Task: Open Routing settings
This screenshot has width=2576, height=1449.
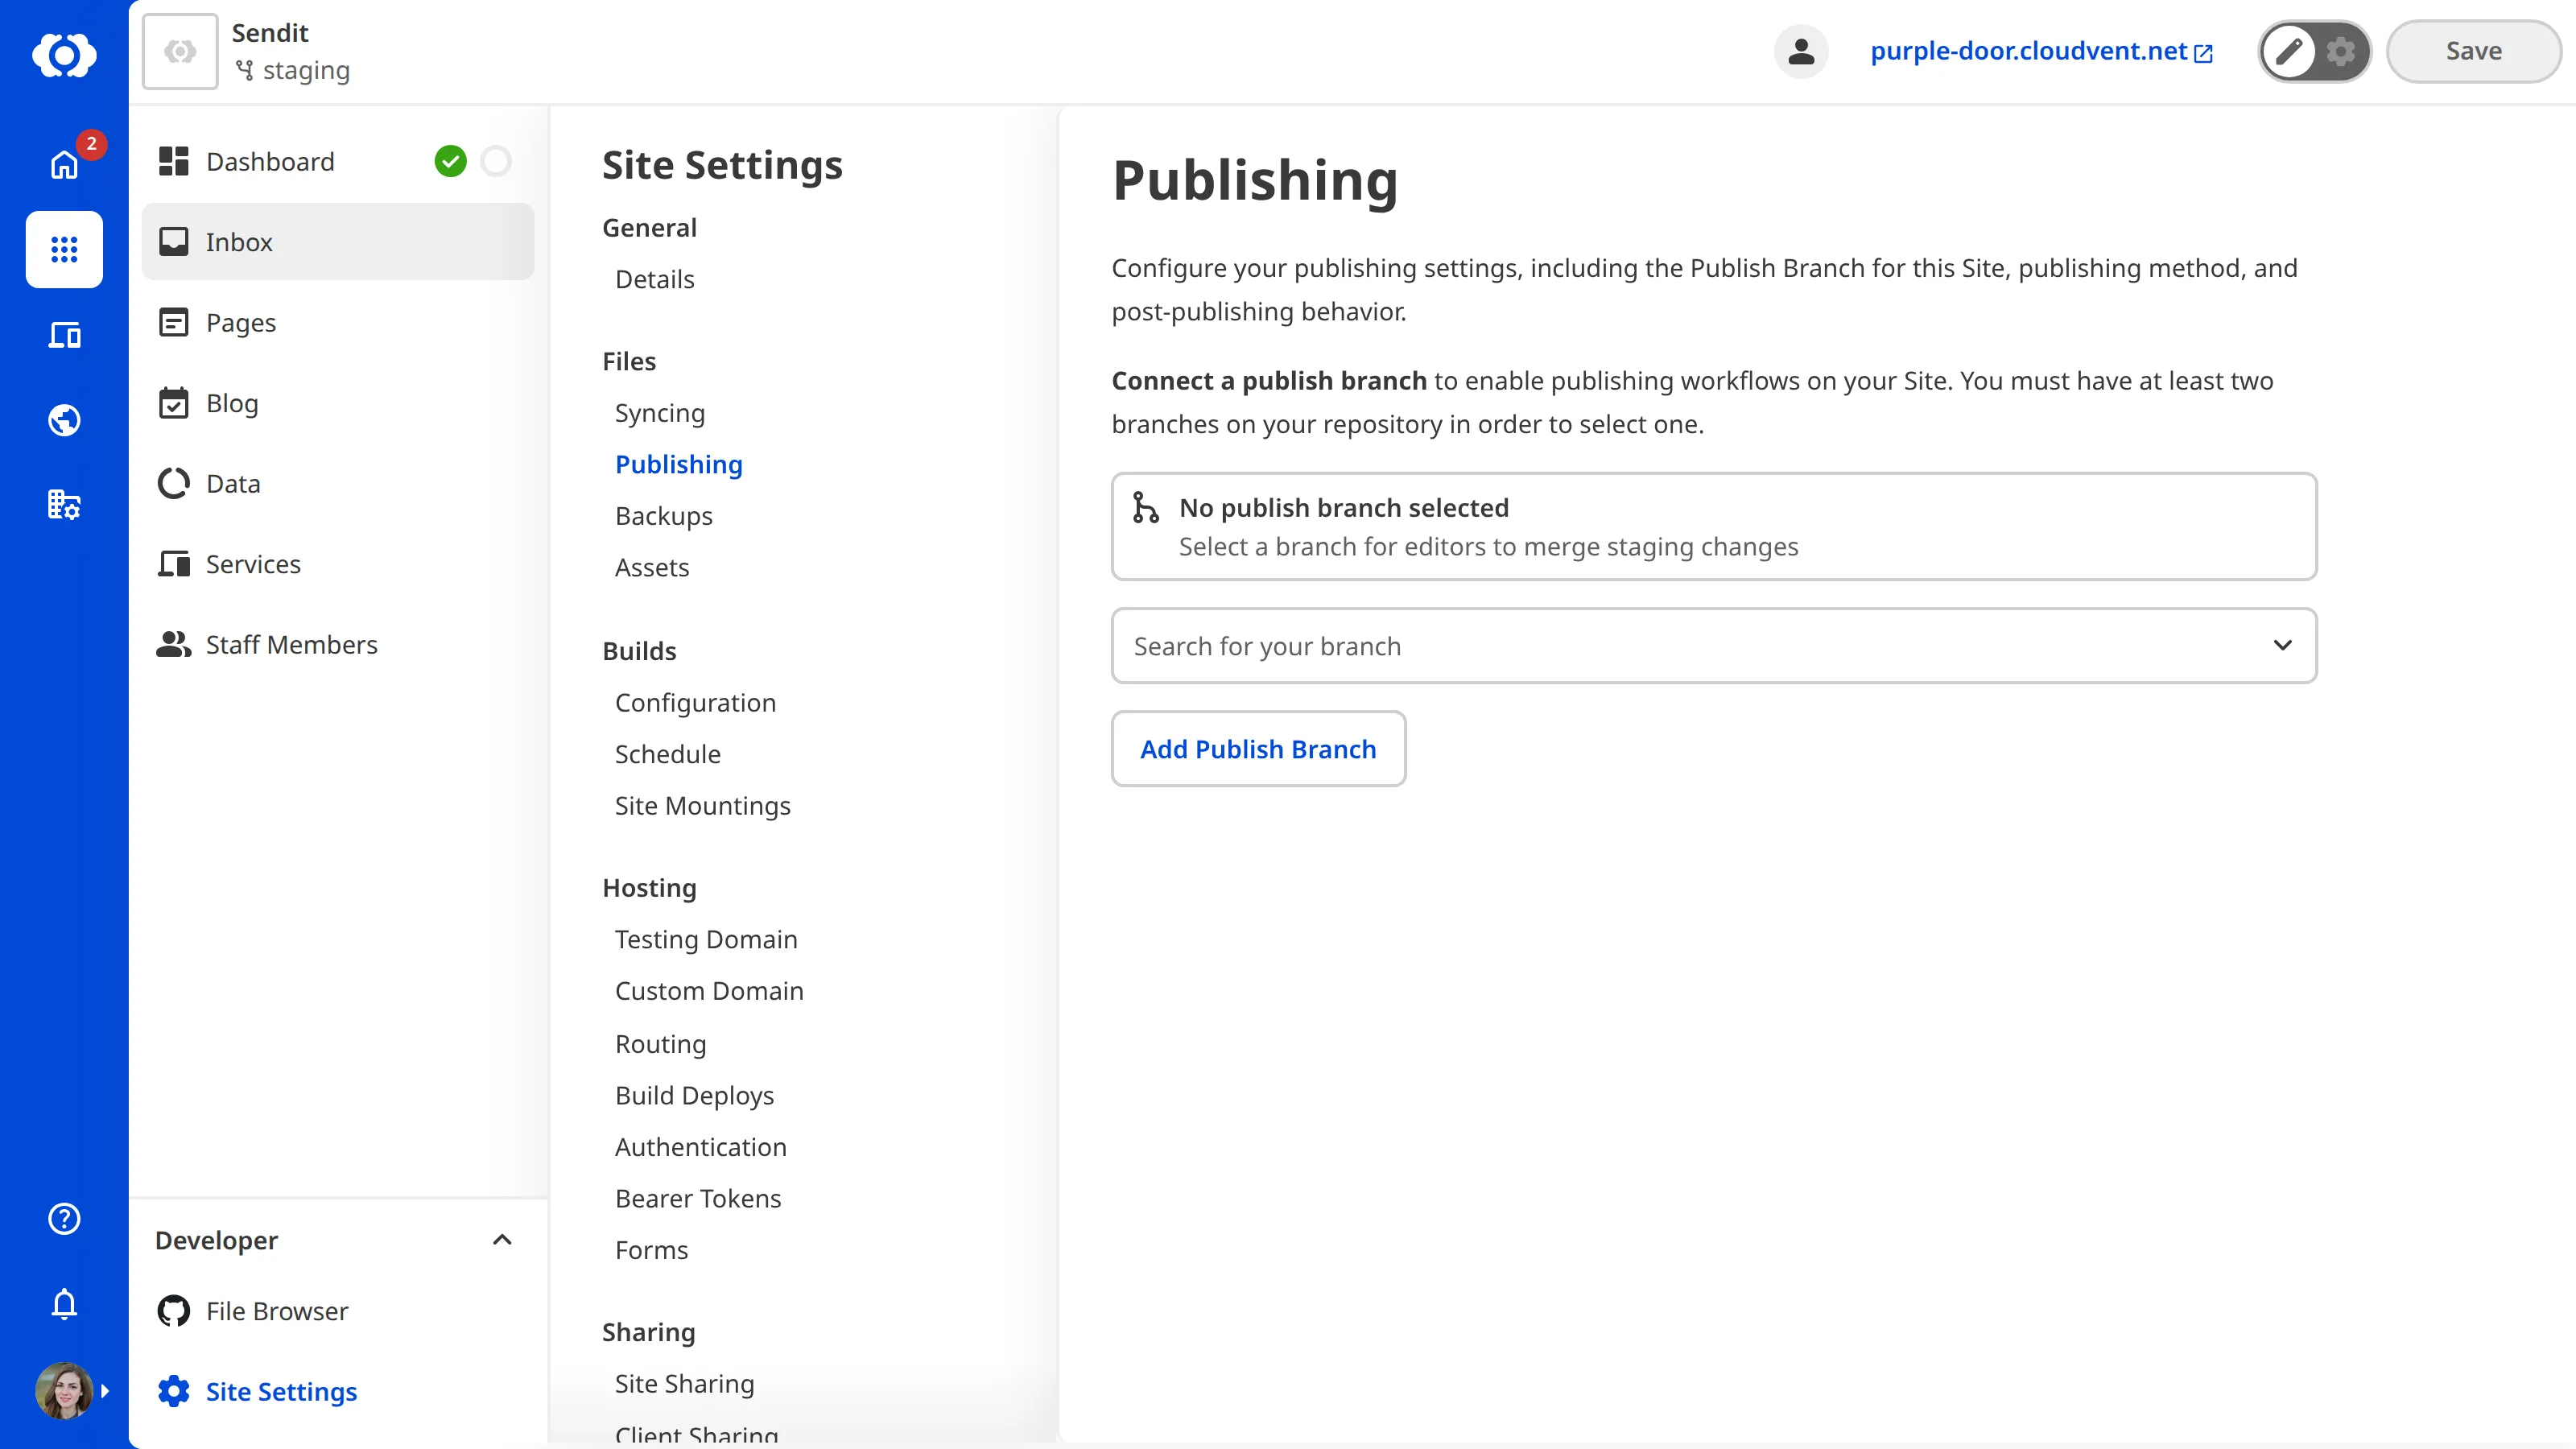Action: click(x=660, y=1044)
